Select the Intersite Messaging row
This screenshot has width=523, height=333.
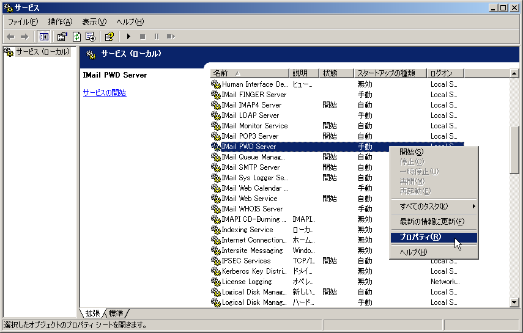point(337,251)
